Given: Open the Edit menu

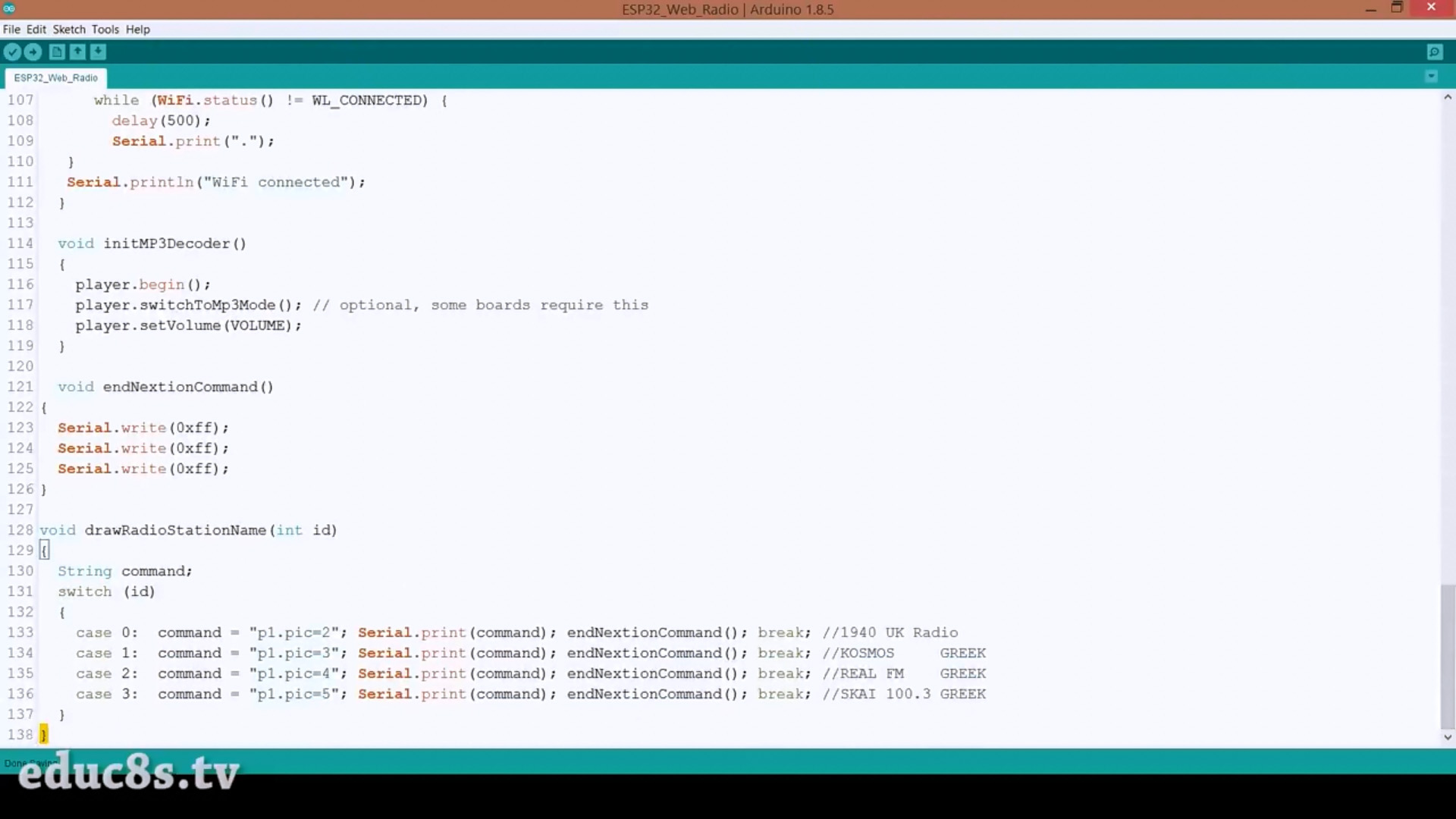Looking at the screenshot, I should [36, 29].
